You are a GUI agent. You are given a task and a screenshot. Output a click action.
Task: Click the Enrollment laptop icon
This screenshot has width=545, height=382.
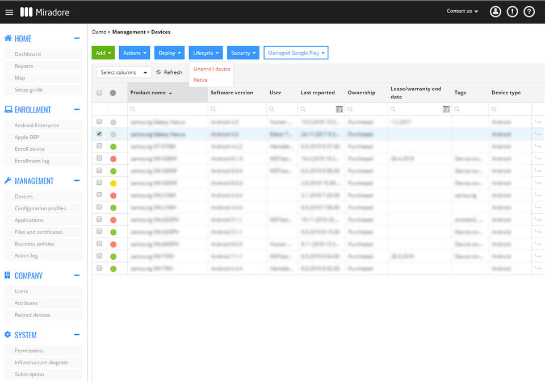8,109
